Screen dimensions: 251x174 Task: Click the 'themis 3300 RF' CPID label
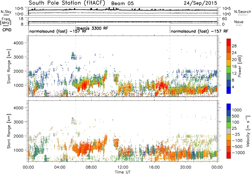click(x=92, y=28)
